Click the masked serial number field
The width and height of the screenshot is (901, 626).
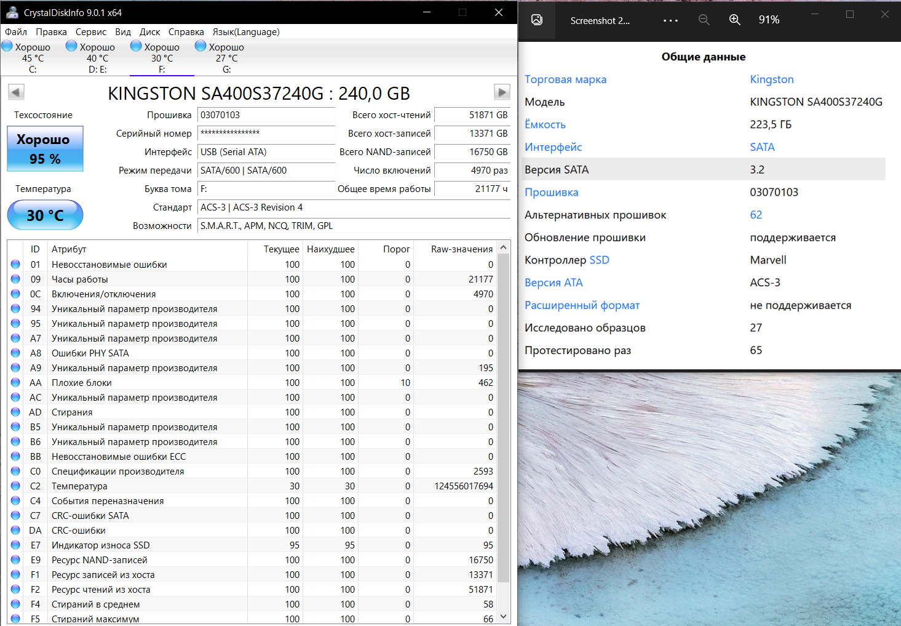coord(266,134)
